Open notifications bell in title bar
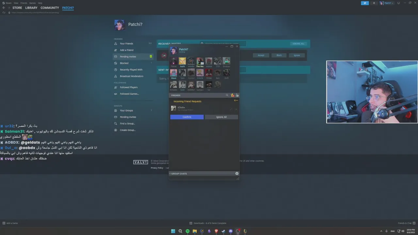The image size is (418, 235). pos(374,3)
